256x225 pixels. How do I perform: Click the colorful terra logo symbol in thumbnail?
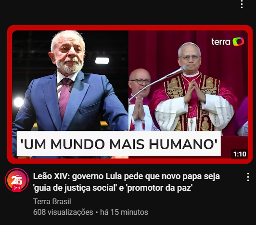point(238,42)
